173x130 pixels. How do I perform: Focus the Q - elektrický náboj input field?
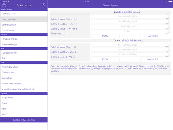tap(128, 54)
